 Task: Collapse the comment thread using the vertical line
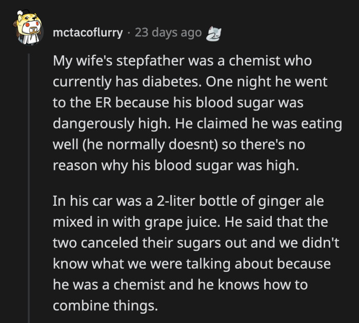point(29,188)
